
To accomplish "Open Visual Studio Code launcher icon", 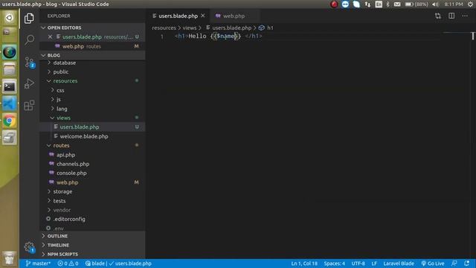I will tap(10, 104).
